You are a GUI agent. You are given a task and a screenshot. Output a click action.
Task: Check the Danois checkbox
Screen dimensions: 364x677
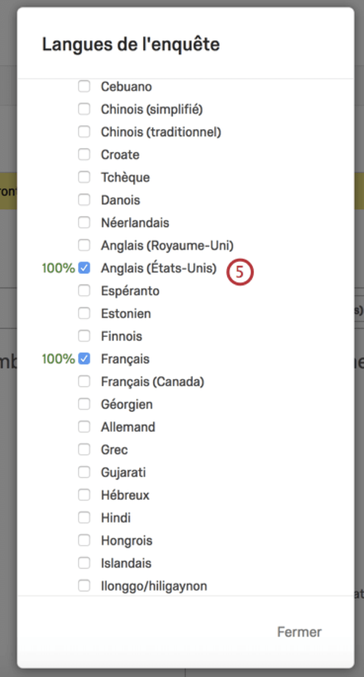click(84, 200)
